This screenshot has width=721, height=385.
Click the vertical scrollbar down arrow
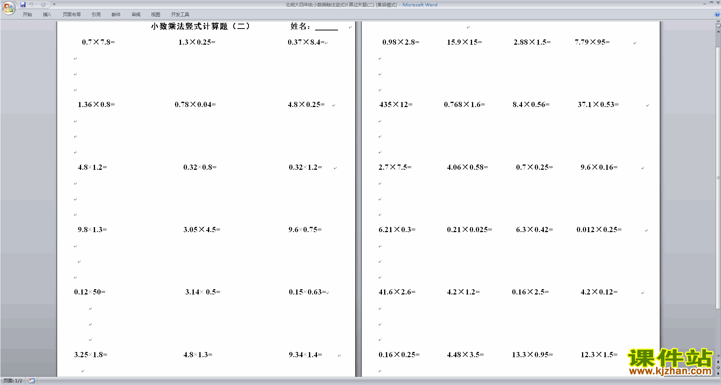point(718,356)
